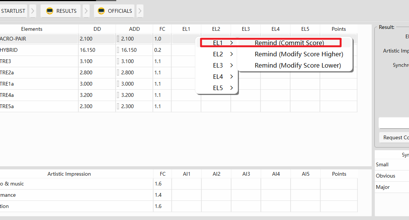
Task: Click the text field above the Request button
Action: [x=394, y=123]
